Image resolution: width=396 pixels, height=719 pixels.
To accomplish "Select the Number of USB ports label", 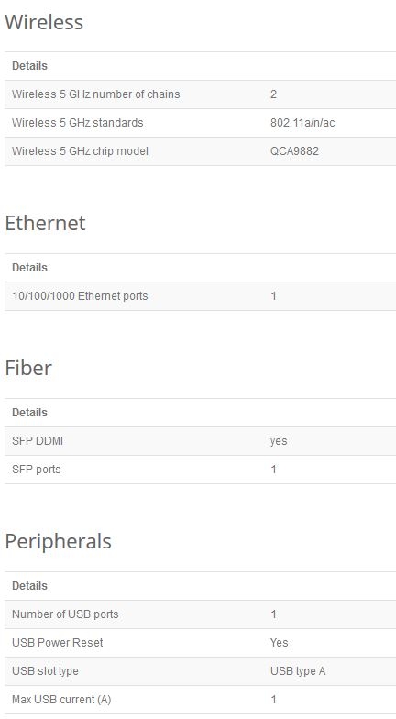I will [65, 614].
